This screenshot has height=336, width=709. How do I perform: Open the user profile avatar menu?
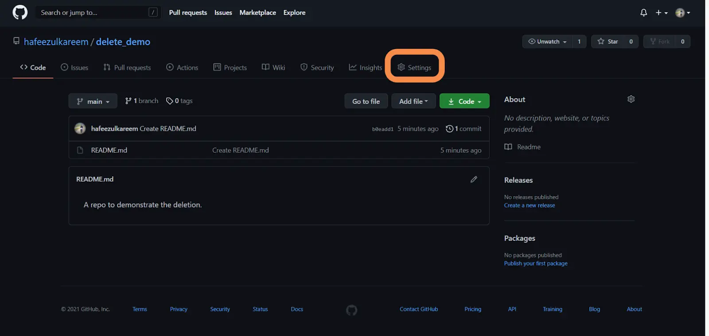click(x=682, y=13)
